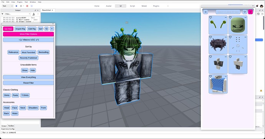Click the Edit Rig button

click(32, 29)
